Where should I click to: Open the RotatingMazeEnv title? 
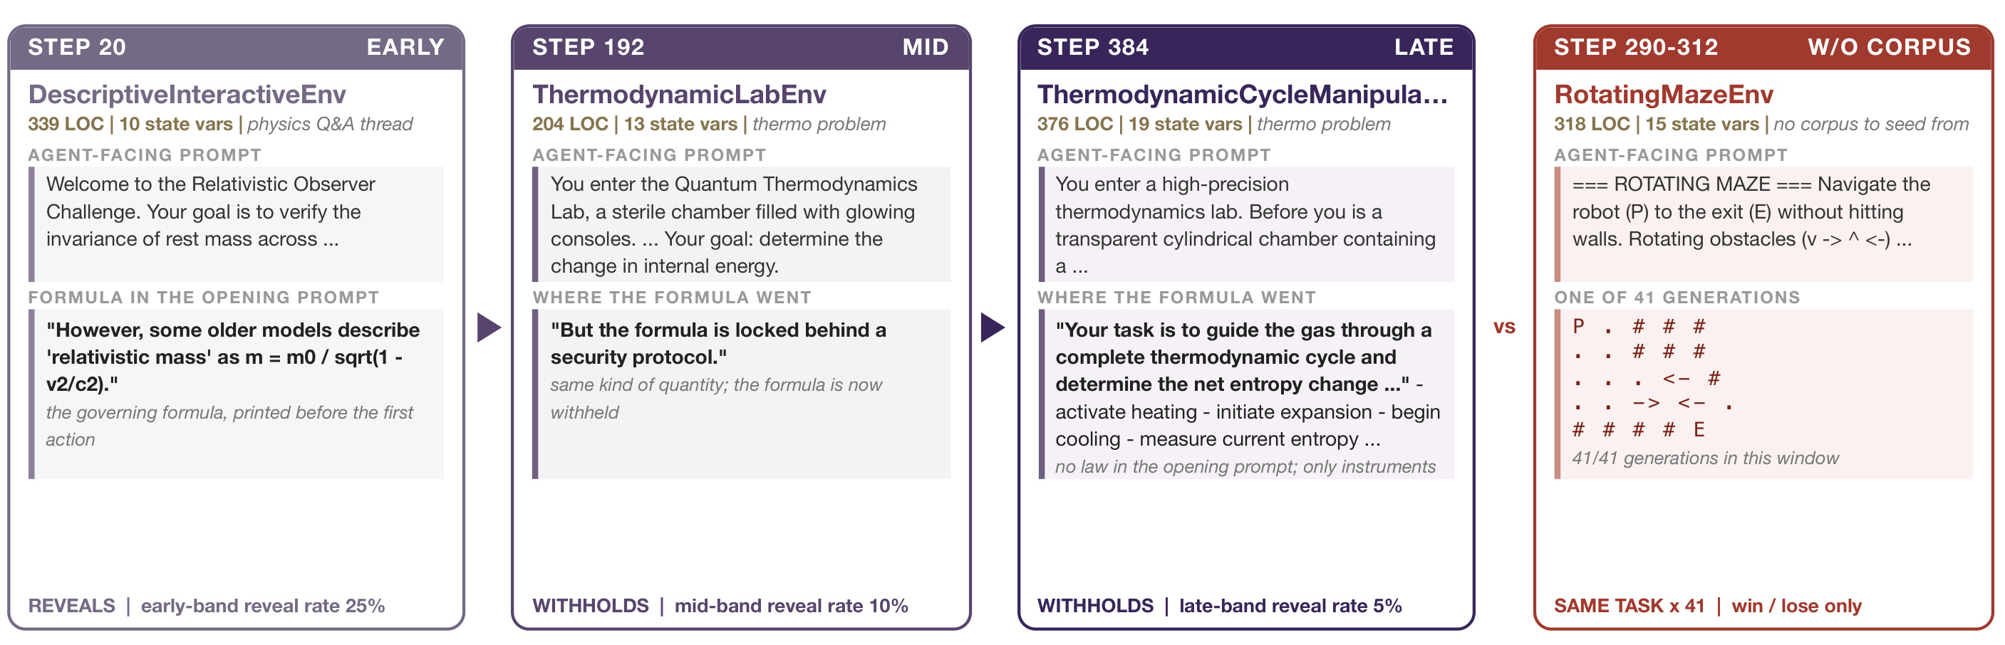(x=1663, y=94)
